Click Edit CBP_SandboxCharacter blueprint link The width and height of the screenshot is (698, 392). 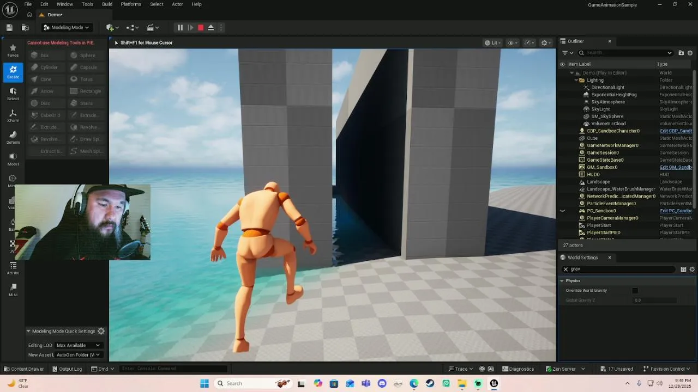[x=676, y=131]
